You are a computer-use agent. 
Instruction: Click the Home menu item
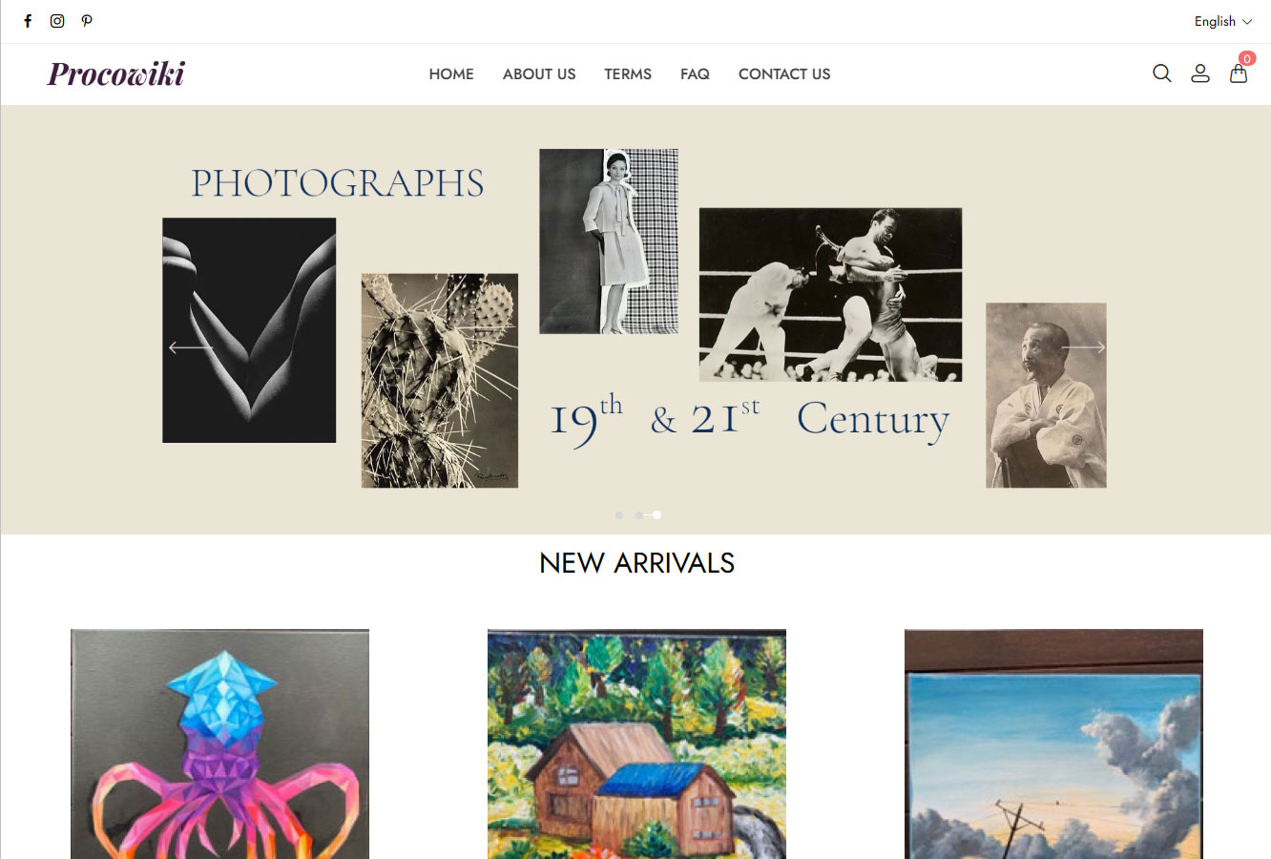pos(451,74)
